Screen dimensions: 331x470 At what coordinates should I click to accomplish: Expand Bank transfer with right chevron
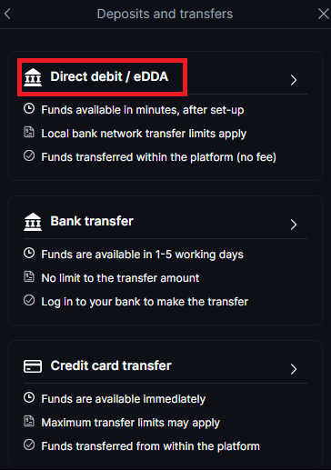point(294,225)
